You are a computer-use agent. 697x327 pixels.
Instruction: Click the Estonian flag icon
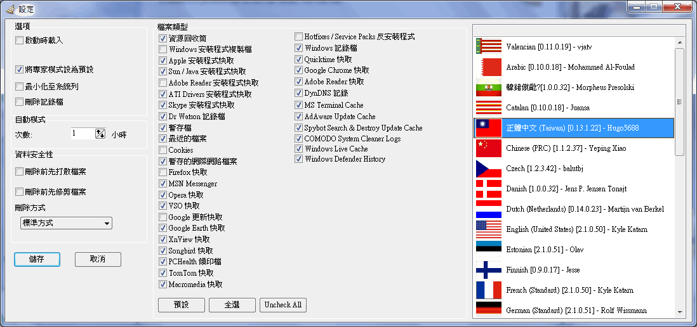489,249
